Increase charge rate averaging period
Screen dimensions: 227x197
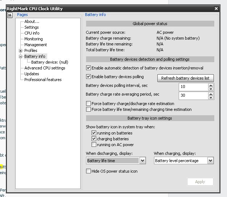click(211, 94)
